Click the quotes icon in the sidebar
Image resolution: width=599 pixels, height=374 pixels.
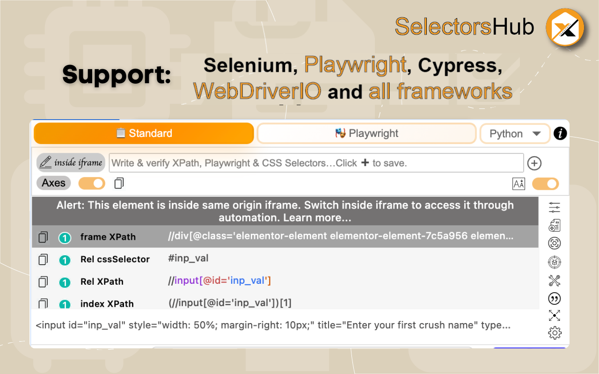pos(554,298)
